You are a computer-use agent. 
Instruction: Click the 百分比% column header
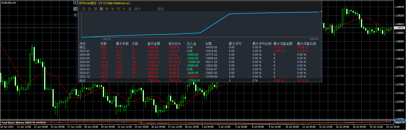tap(175, 44)
